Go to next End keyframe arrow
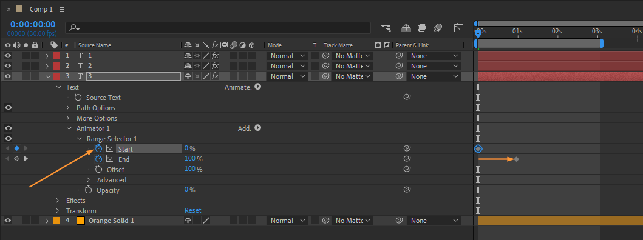 (x=26, y=159)
